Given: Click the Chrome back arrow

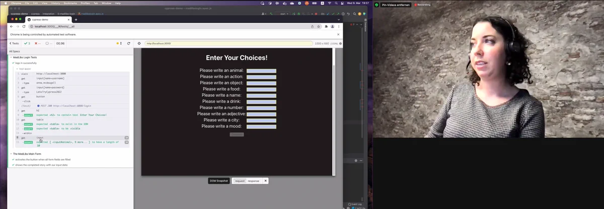Looking at the screenshot, I should tap(12, 26).
